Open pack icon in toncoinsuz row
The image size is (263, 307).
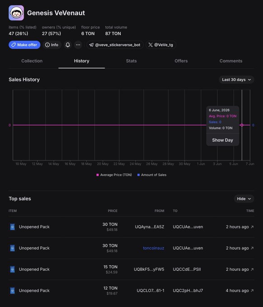click(x=12, y=248)
